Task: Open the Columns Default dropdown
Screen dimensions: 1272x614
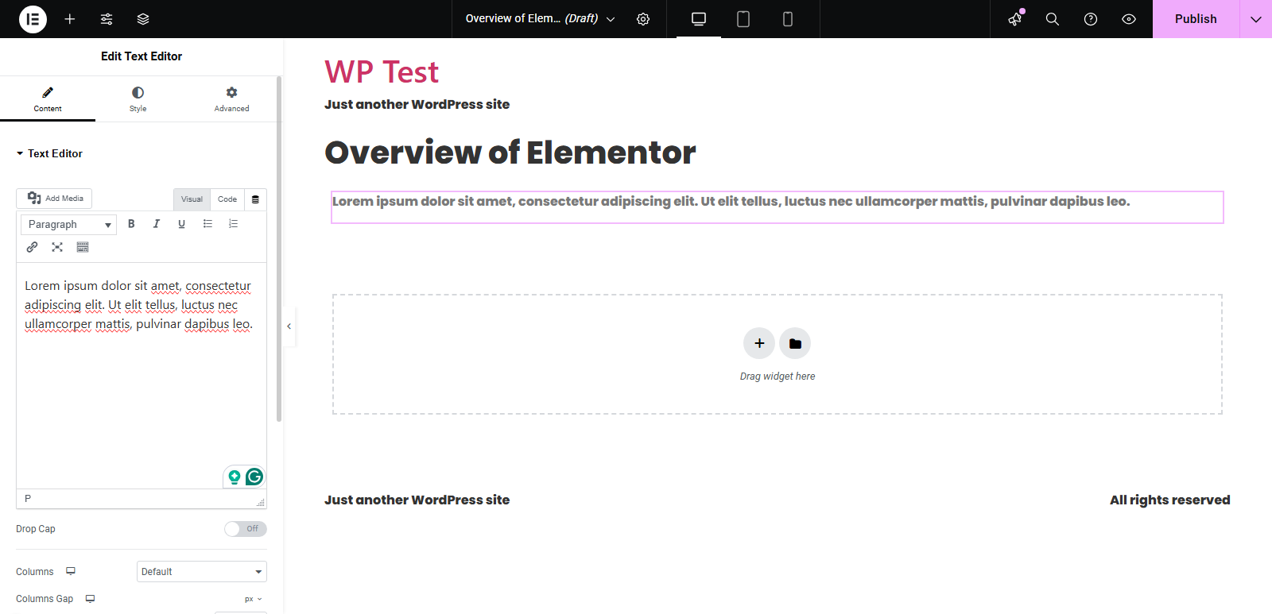Action: (x=202, y=572)
